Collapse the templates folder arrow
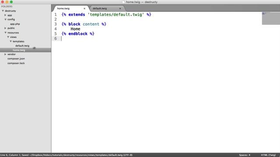The image size is (280, 157). 10,41
